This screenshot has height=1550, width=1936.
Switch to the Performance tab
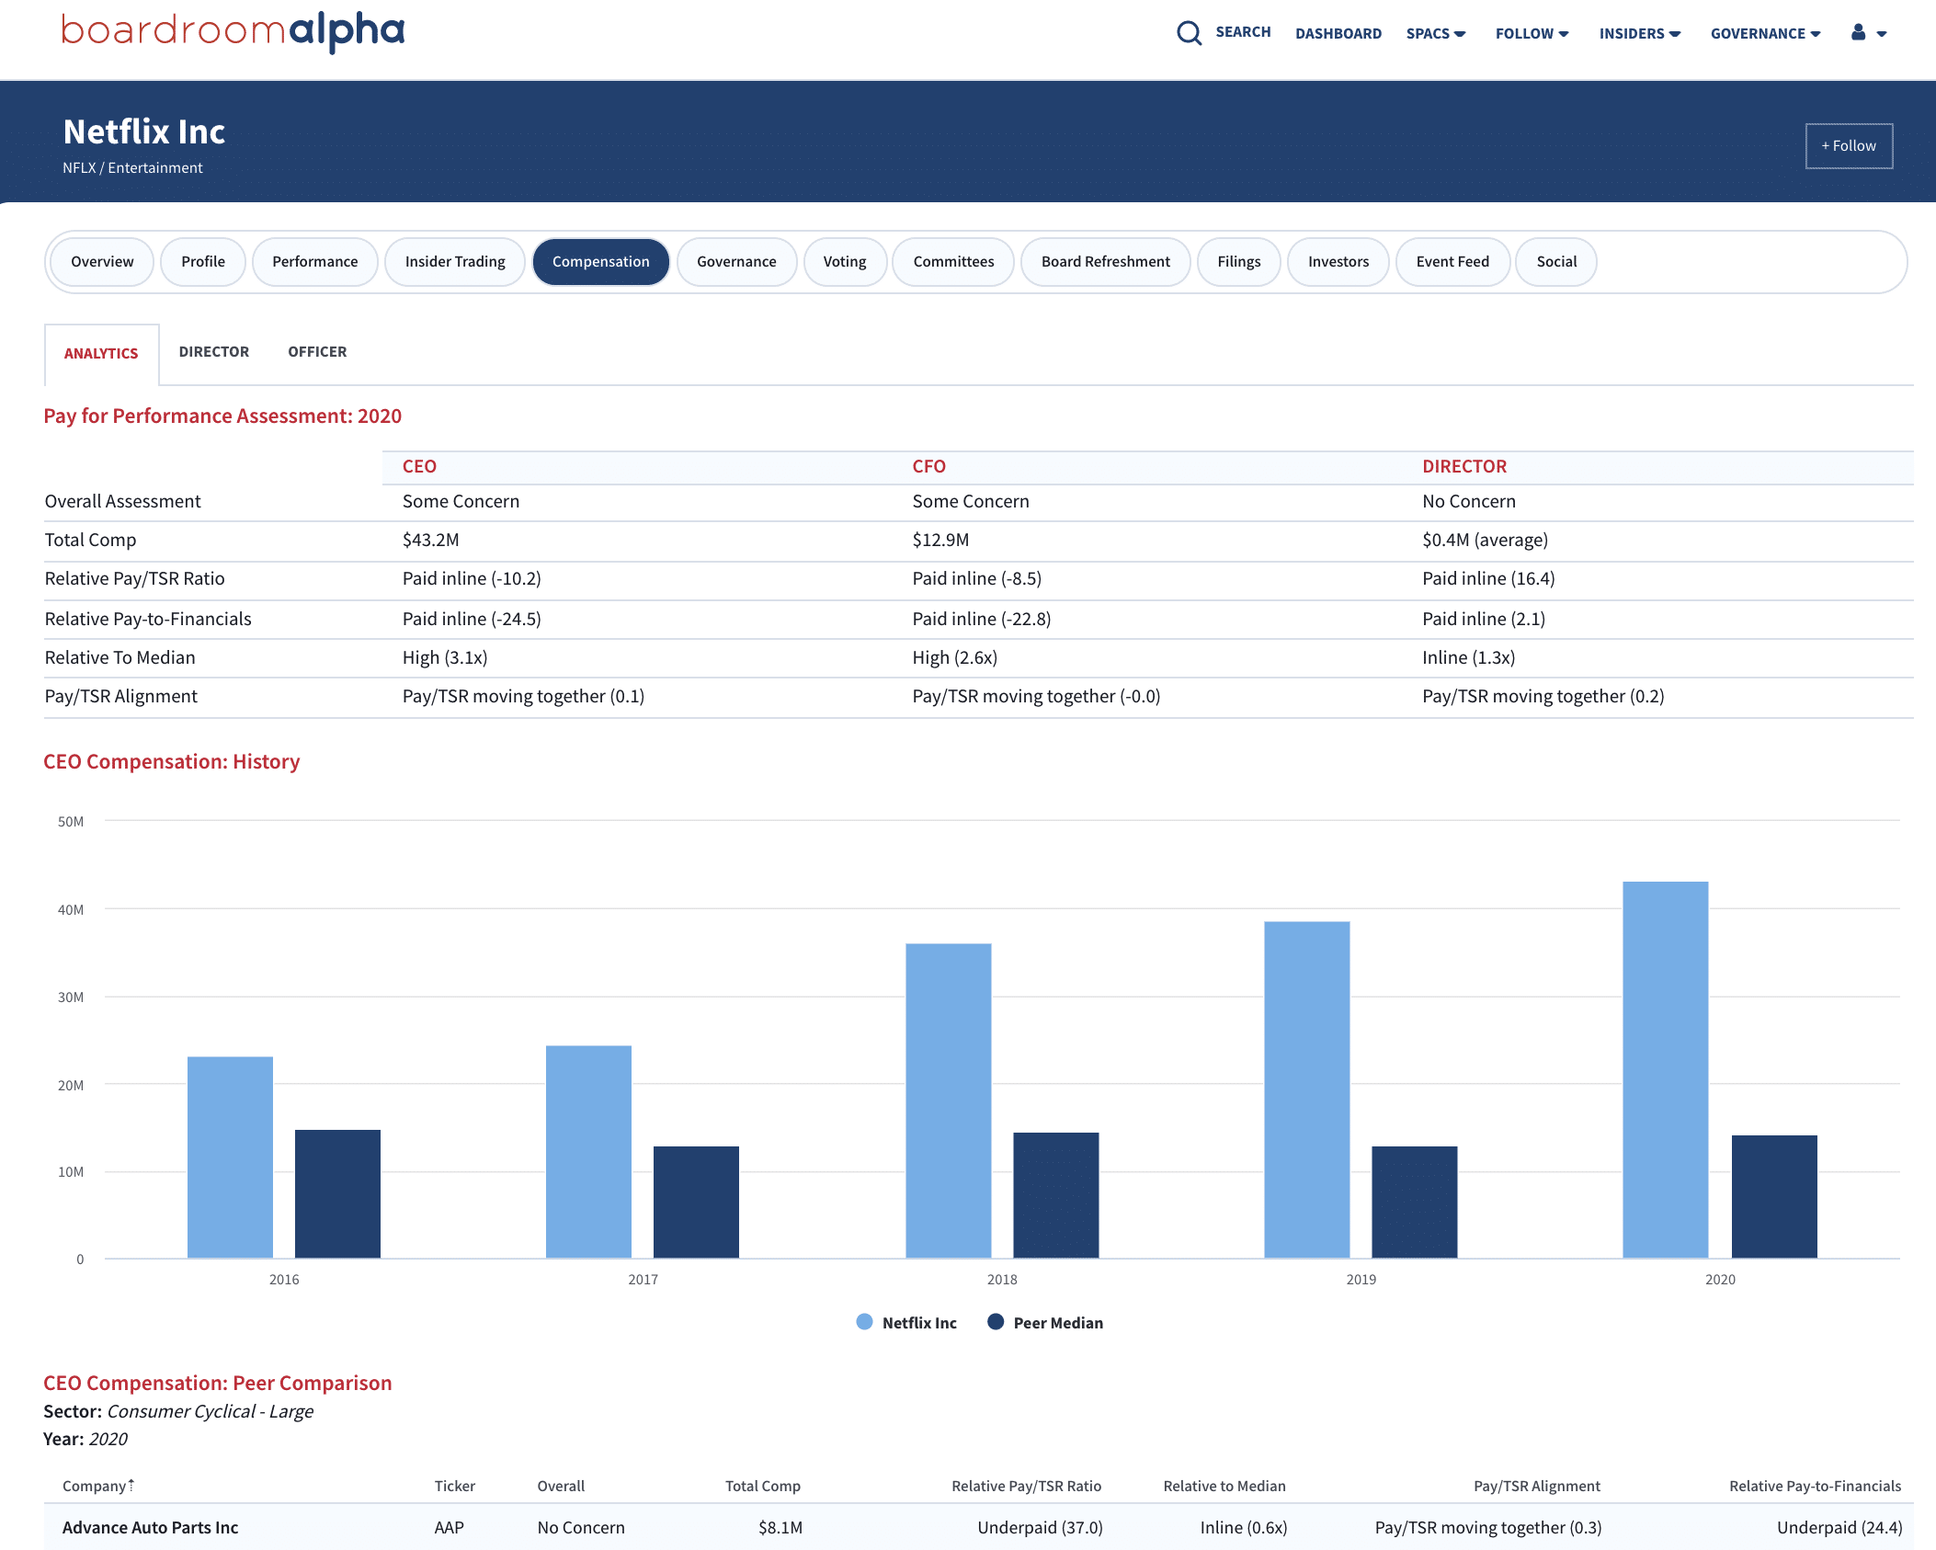pyautogui.click(x=315, y=262)
